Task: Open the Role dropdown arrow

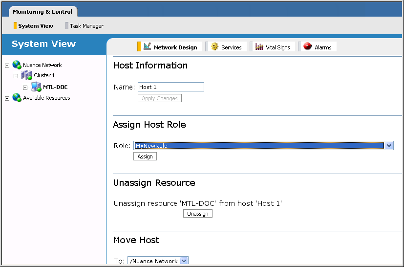Action: click(x=389, y=146)
